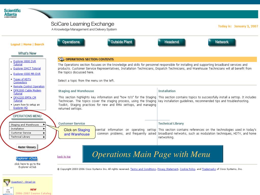The width and height of the screenshot is (260, 195).
Task: Open Cookie Policy link
Action: [x=188, y=169]
